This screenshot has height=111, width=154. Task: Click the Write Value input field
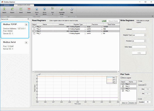pyautogui.click(x=139, y=47)
